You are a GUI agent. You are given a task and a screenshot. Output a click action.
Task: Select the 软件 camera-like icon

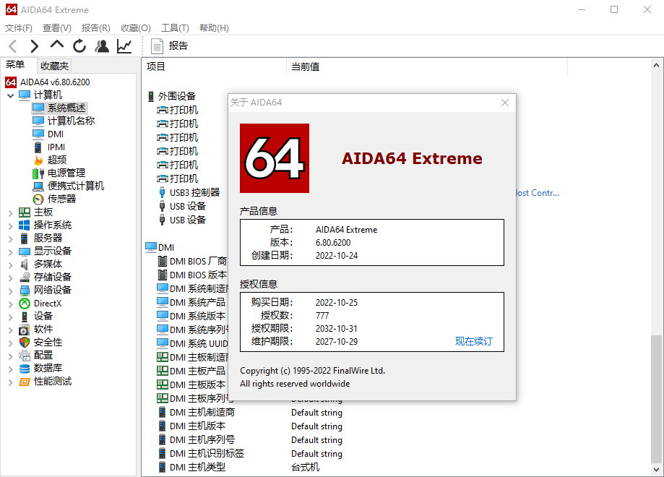25,329
